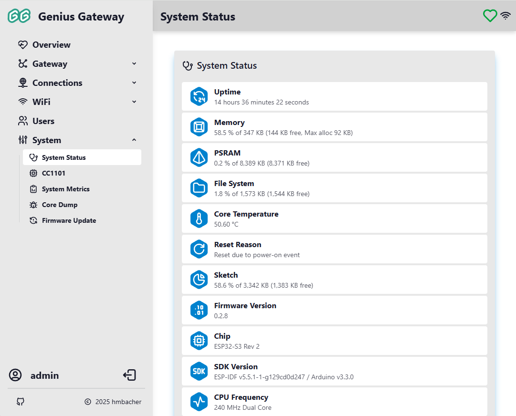This screenshot has width=516, height=416.
Task: Click the admin user avatar icon
Action: [x=15, y=375]
